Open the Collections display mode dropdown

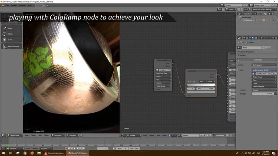249,13
